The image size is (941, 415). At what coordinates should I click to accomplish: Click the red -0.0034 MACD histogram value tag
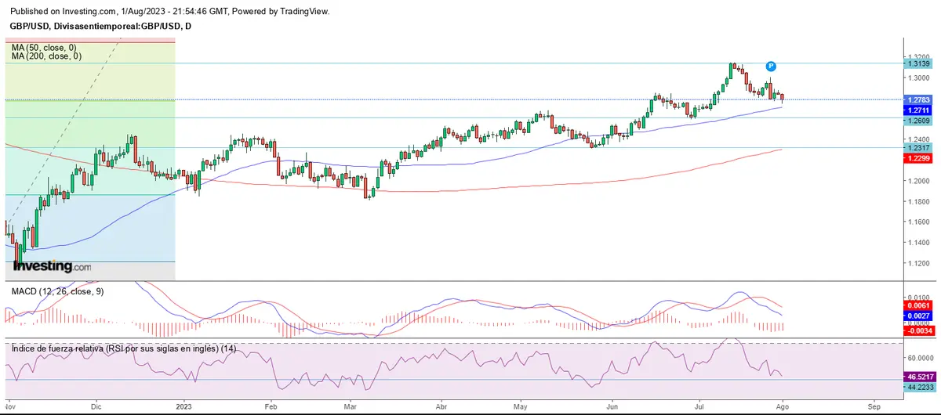point(918,330)
